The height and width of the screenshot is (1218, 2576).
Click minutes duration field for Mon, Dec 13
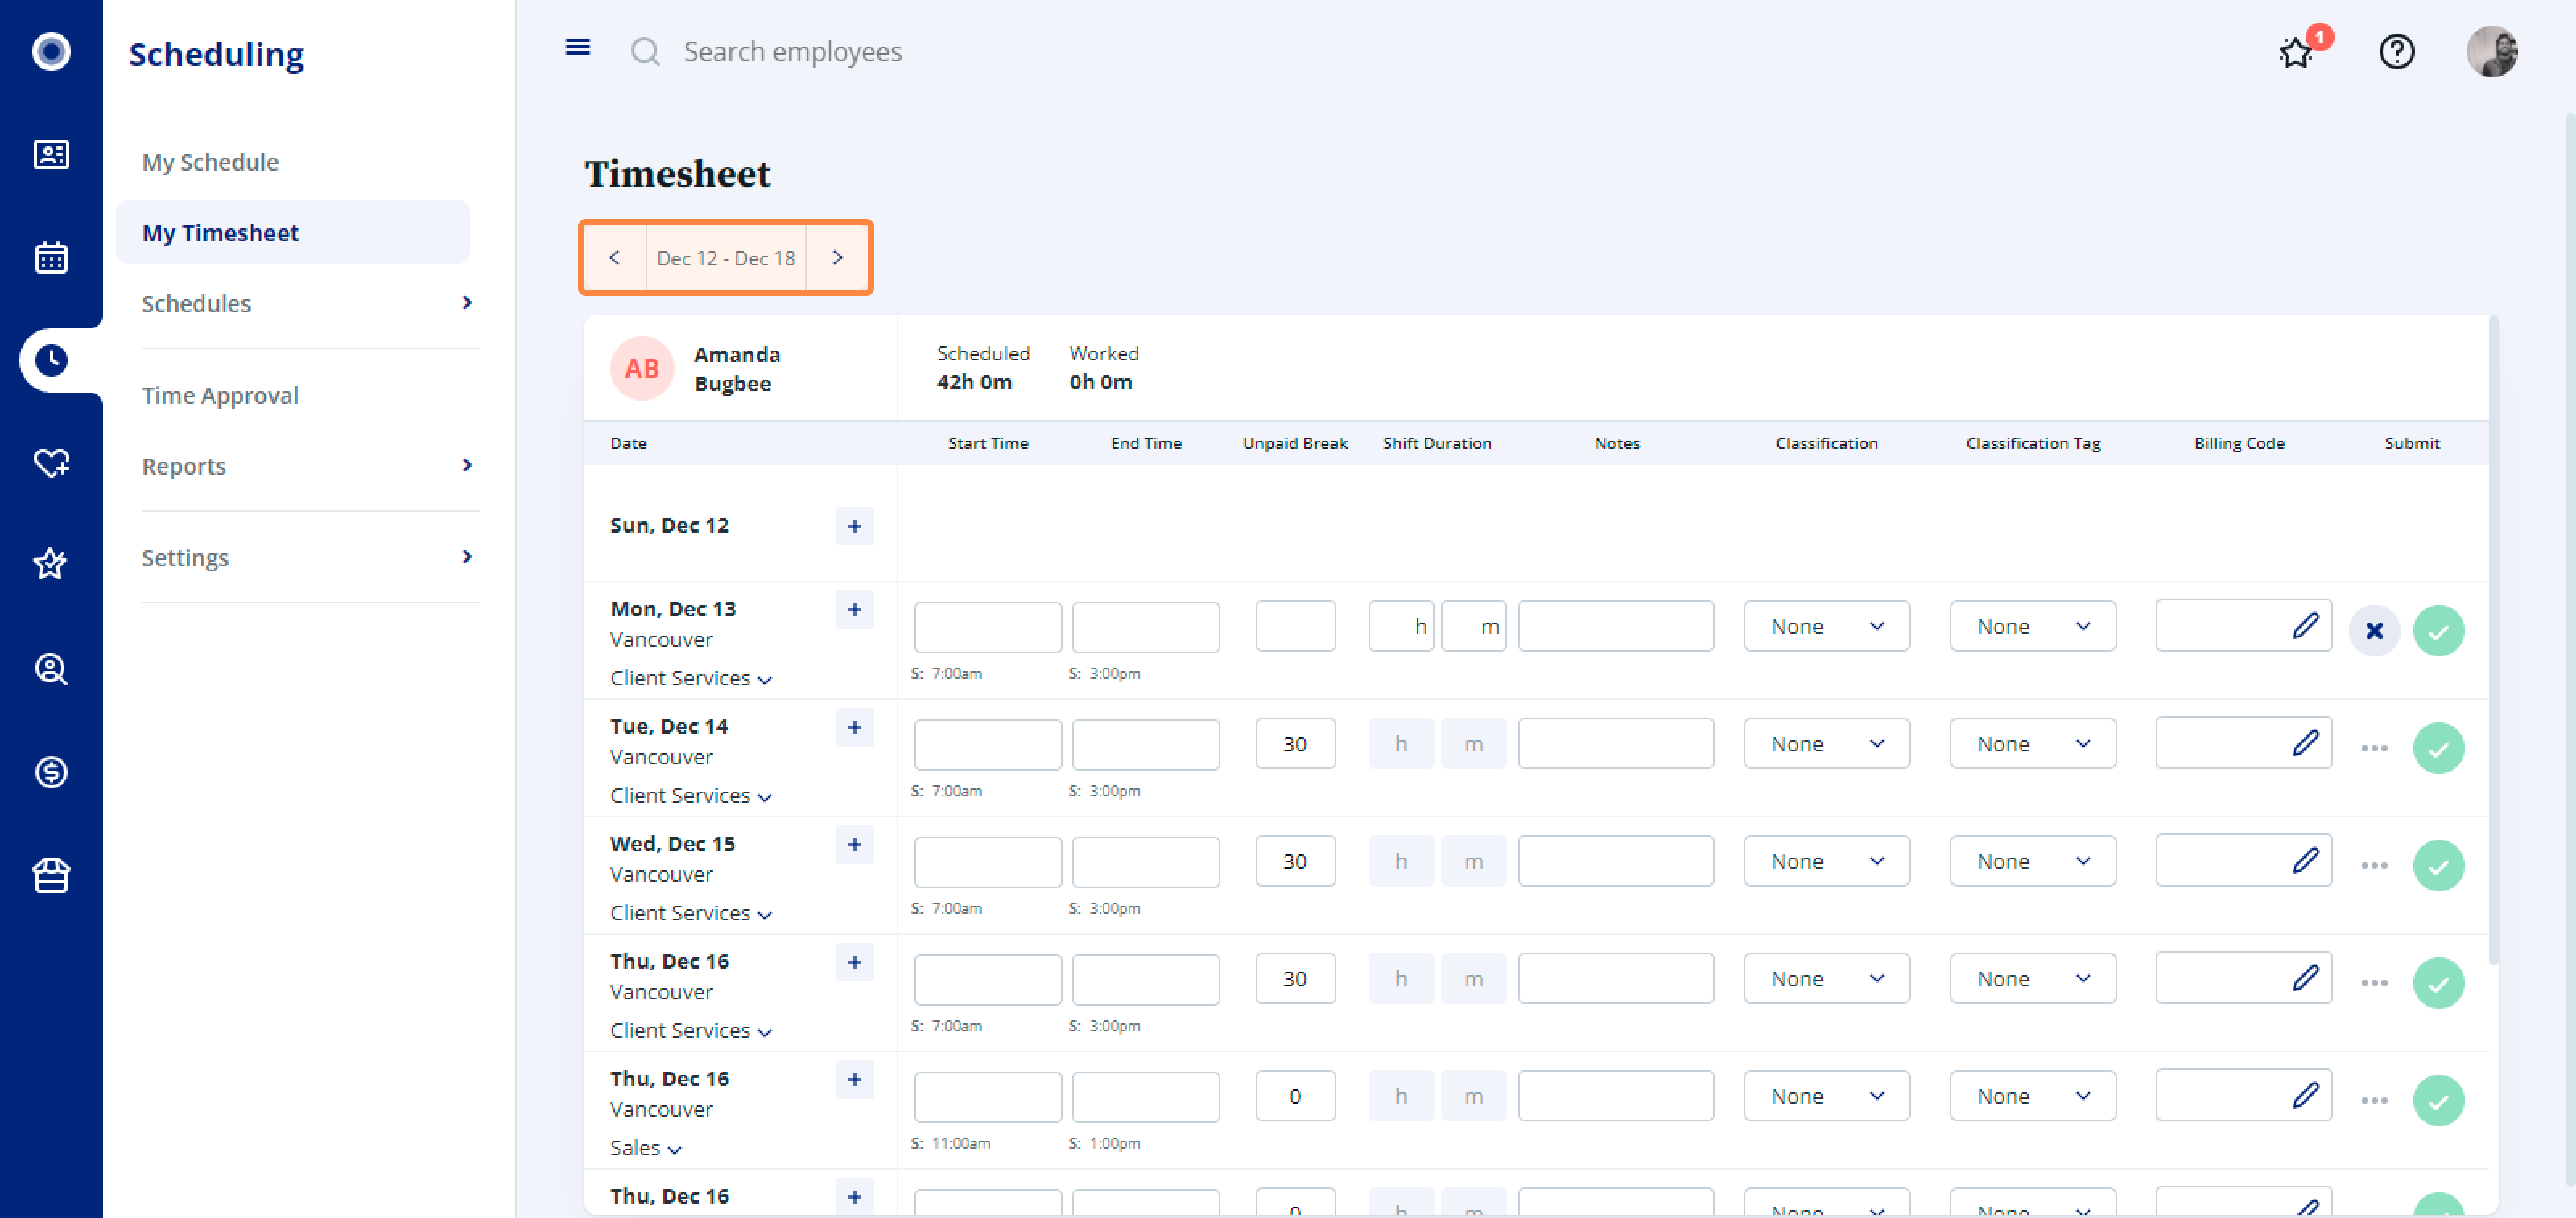click(x=1473, y=627)
